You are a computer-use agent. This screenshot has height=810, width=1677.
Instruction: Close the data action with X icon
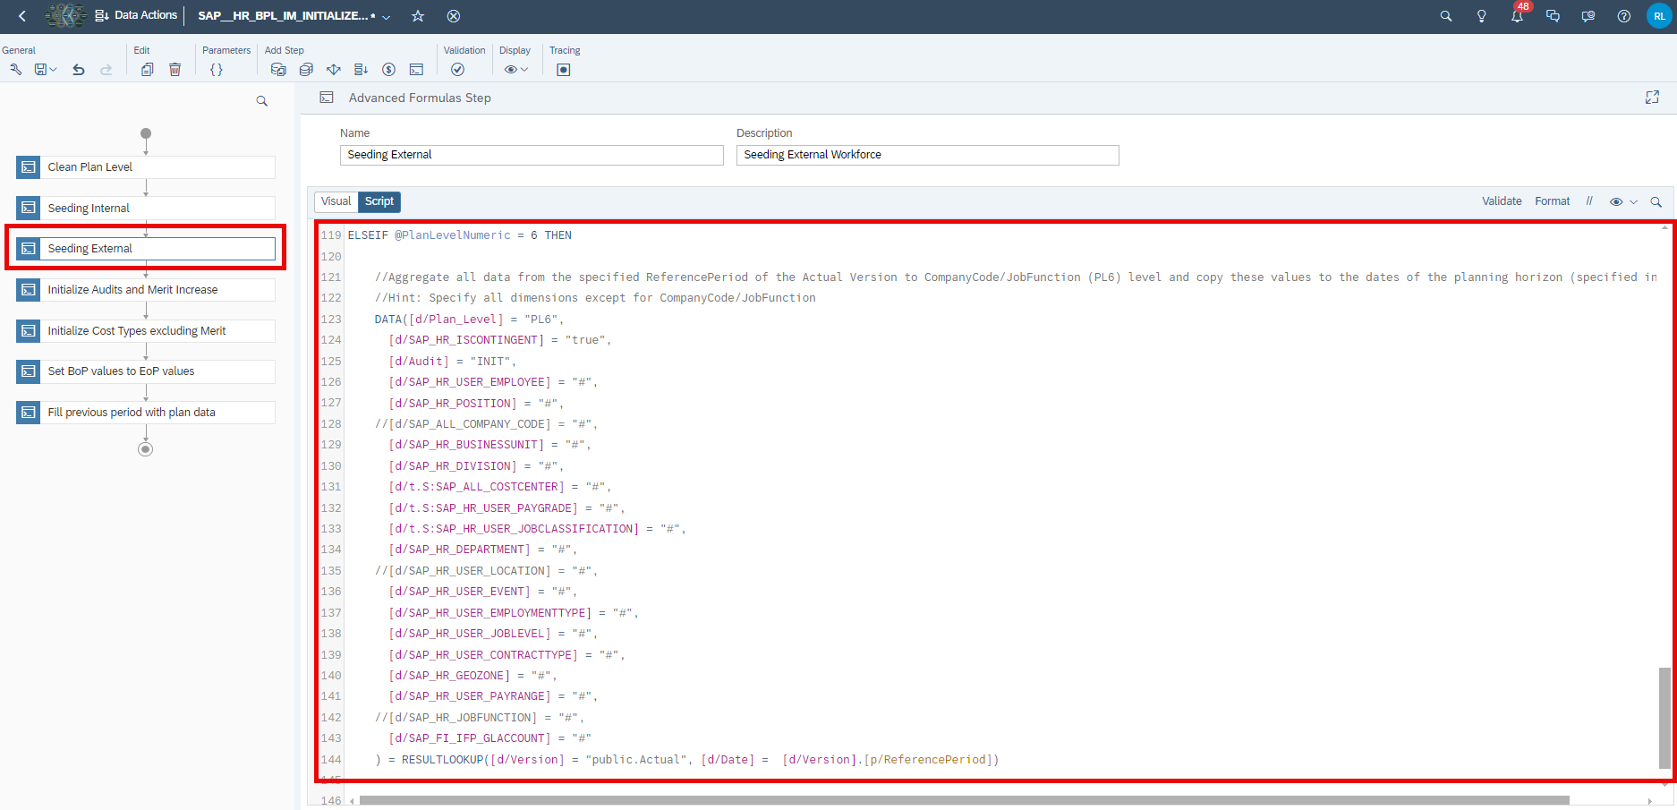pyautogui.click(x=454, y=16)
